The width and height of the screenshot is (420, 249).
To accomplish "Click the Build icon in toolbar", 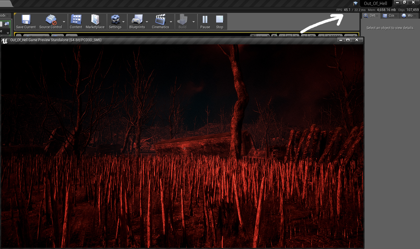I will click(x=182, y=20).
